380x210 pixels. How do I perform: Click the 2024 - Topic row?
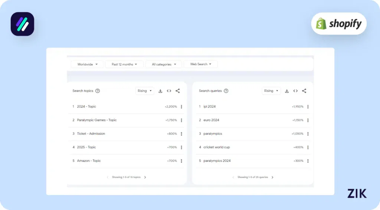pos(127,106)
